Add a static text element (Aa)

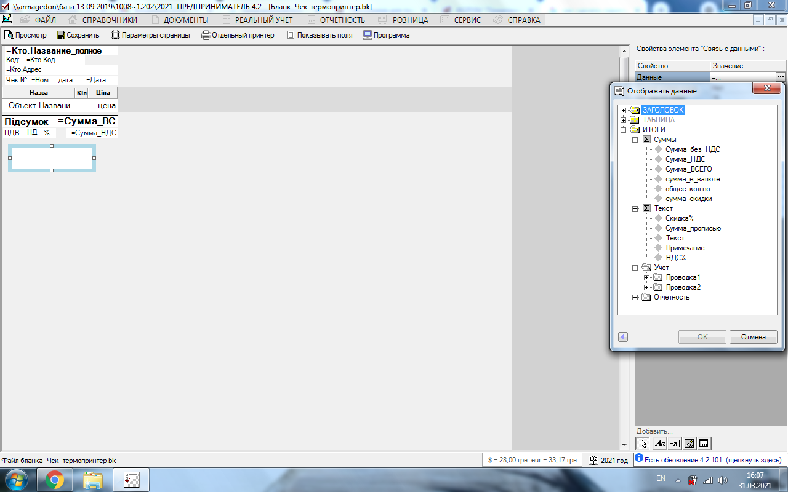pos(660,443)
